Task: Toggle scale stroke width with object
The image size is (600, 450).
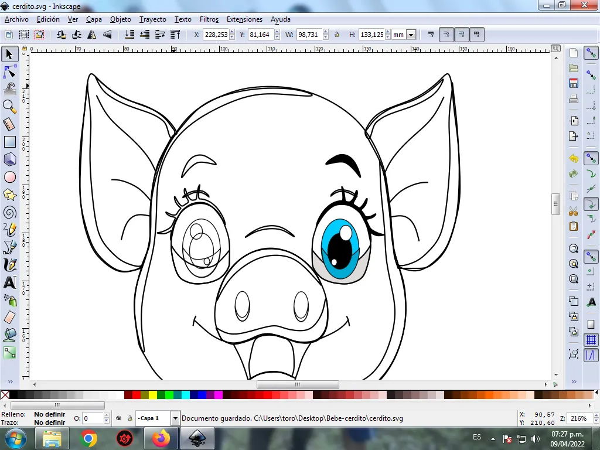Action: pos(431,35)
